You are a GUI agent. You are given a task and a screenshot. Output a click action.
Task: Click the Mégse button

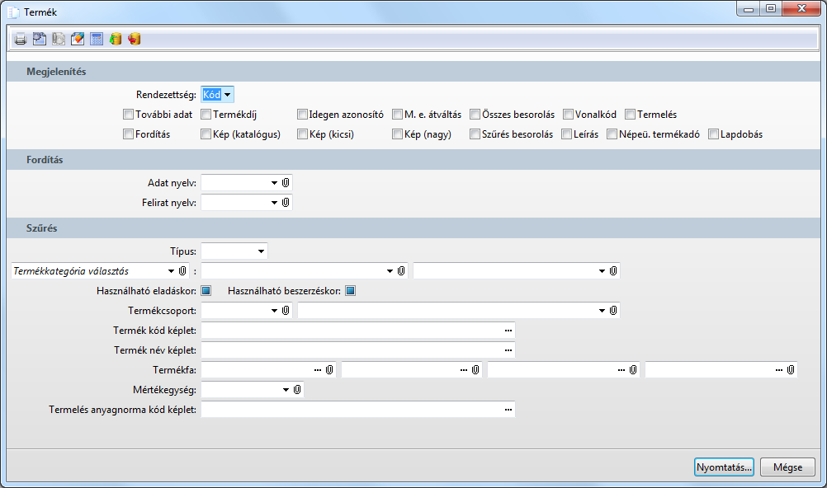click(x=787, y=467)
